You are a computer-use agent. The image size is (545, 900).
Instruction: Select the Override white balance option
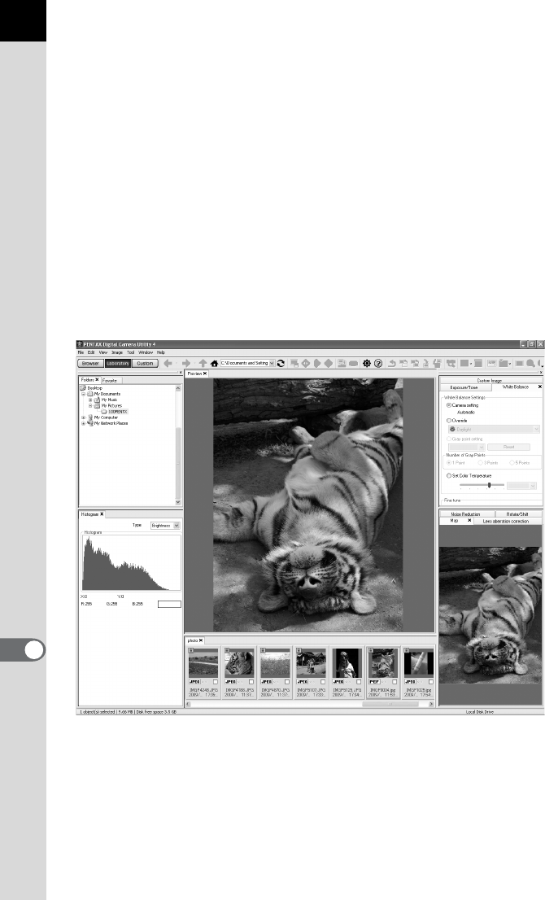(x=449, y=421)
